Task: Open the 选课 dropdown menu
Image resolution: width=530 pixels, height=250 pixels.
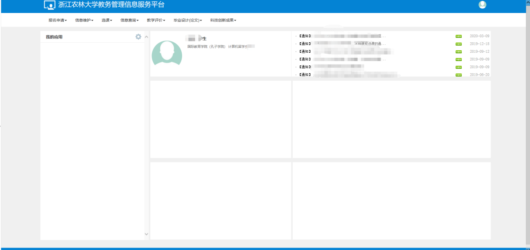Action: coord(107,20)
